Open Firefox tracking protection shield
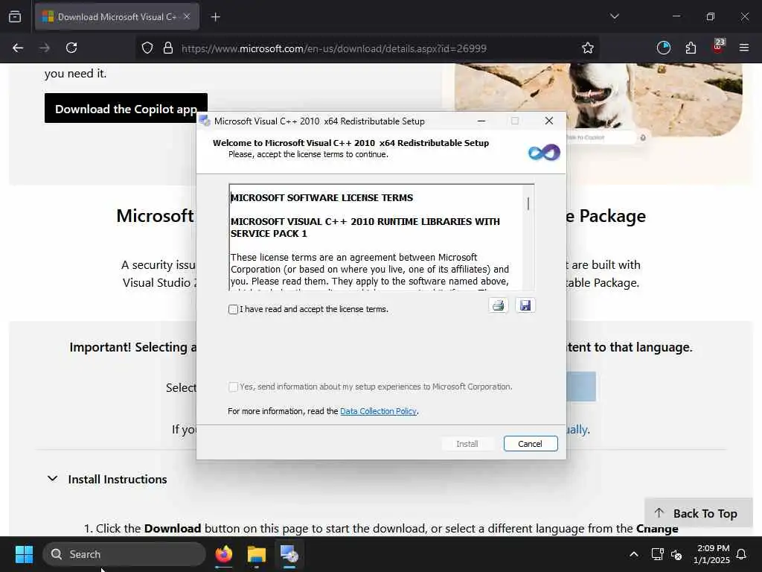762x572 pixels. click(x=147, y=48)
